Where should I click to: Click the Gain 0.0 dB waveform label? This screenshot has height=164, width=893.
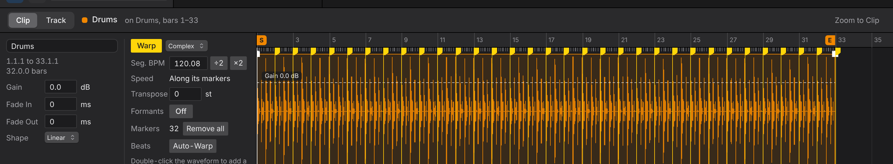(x=282, y=76)
